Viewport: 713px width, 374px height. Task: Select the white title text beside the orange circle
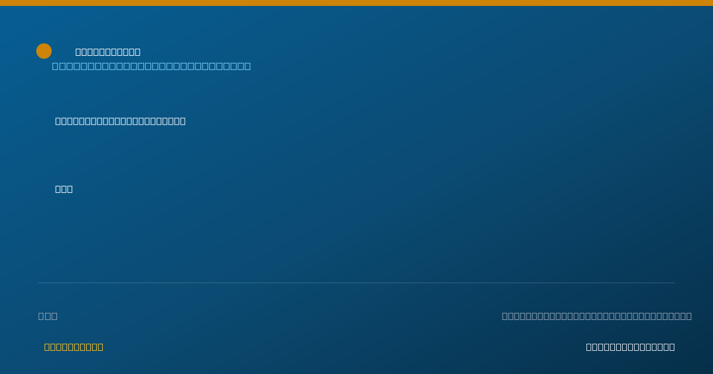tap(108, 52)
